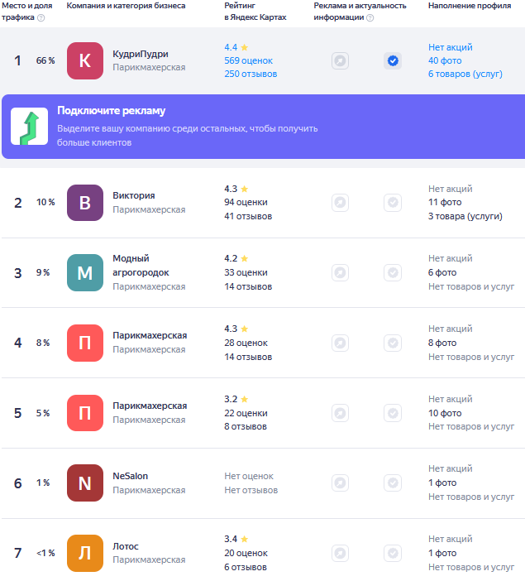The width and height of the screenshot is (525, 581).
Task: Click the 3.4 rating value for Лотос
Action: tap(231, 539)
